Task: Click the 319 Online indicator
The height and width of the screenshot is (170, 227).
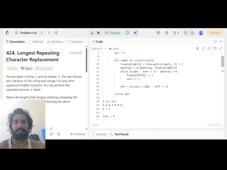Action: 78,134
